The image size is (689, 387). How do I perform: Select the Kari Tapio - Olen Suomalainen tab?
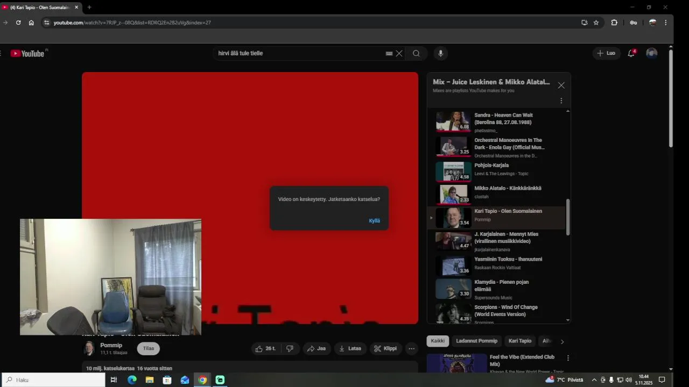(40, 8)
